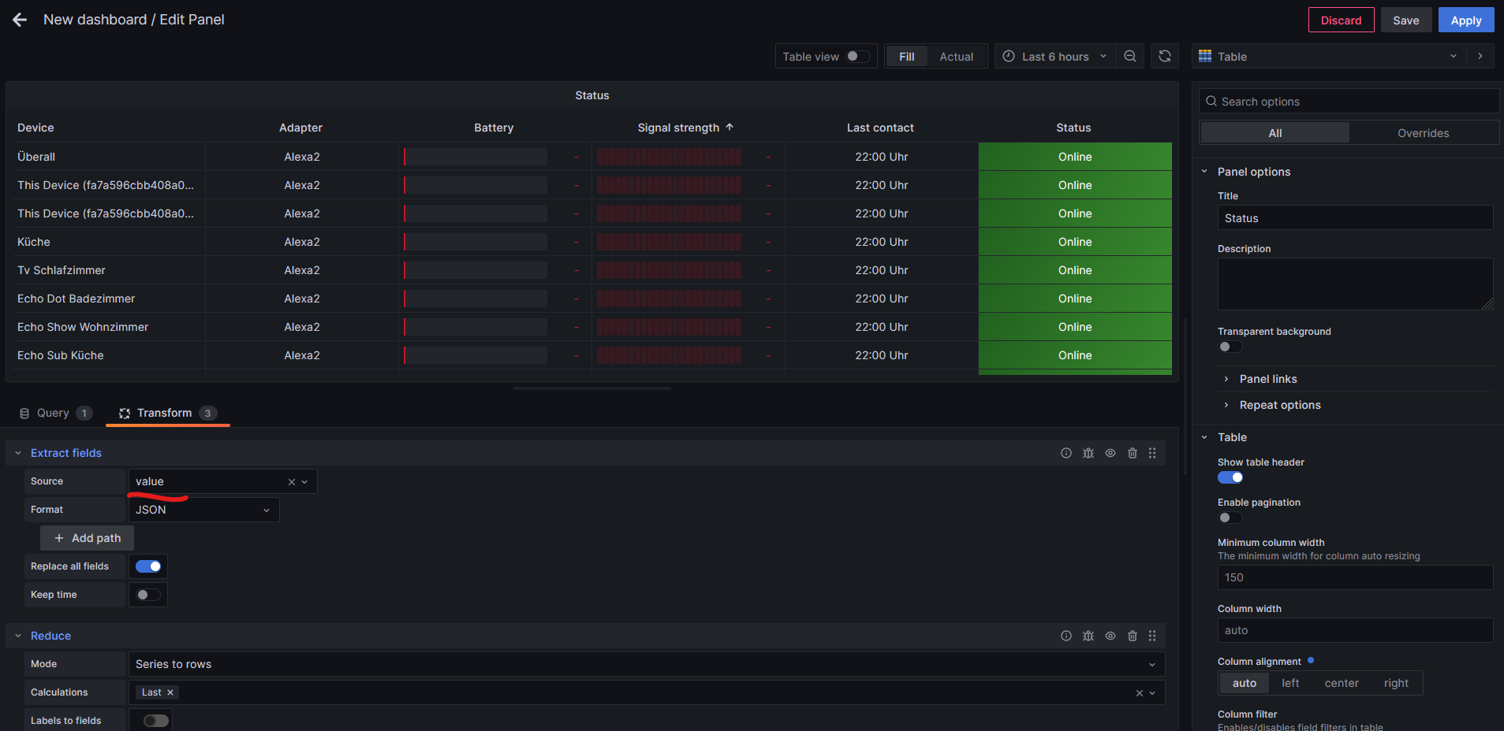Click the Minimum column width field

click(x=1356, y=577)
